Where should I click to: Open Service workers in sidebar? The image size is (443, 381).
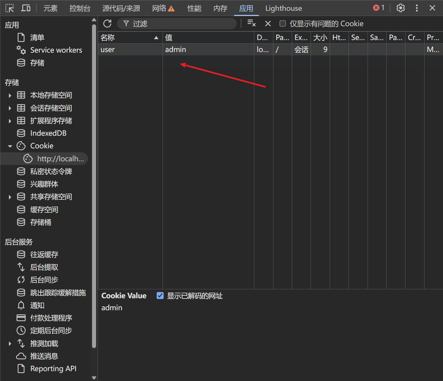click(x=56, y=50)
